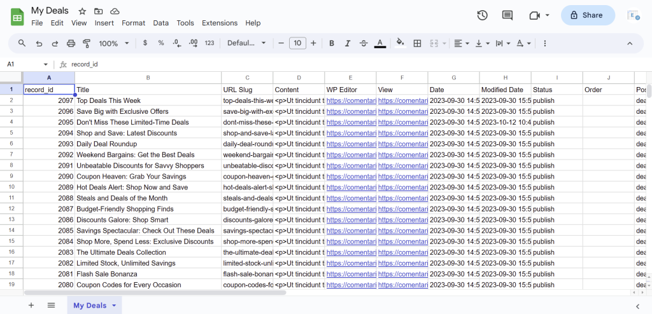Screen dimensions: 652x314
Task: Open the My Deals tab dropdown arrow
Action: 114,305
